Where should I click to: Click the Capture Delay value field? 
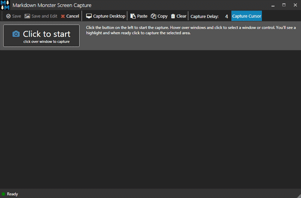[x=226, y=17]
